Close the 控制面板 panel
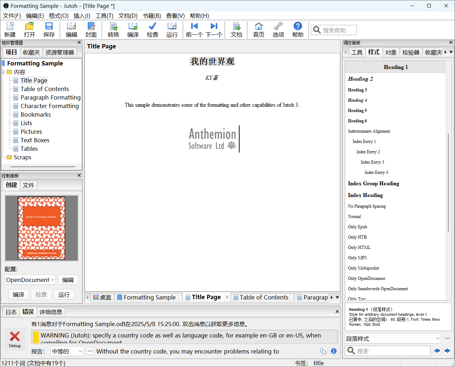The image size is (455, 367). [79, 175]
